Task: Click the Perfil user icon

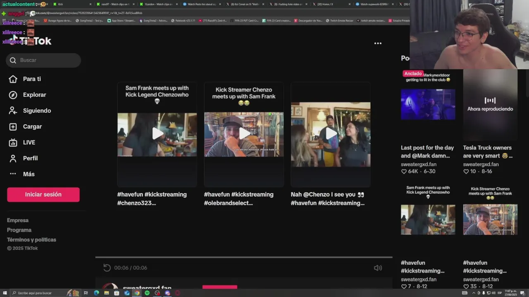Action: [13, 158]
